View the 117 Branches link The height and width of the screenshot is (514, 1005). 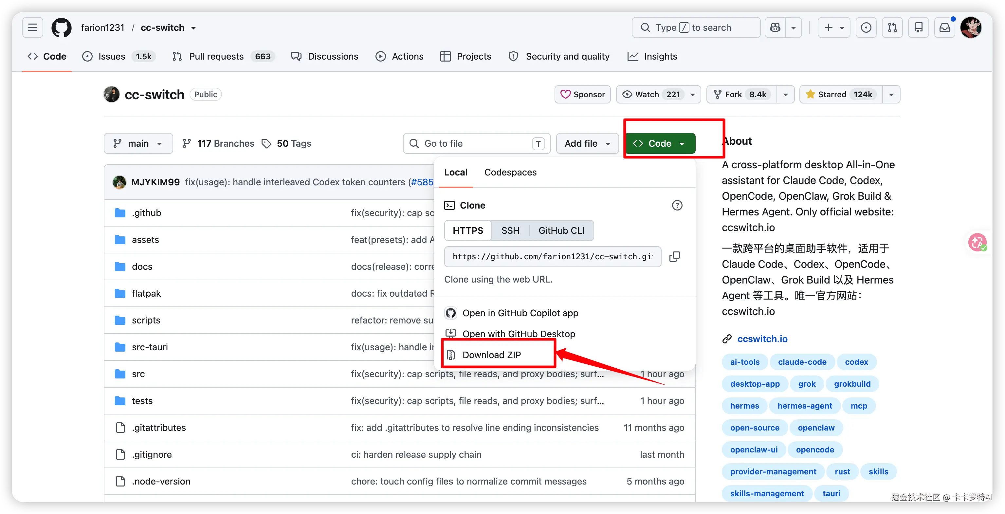pyautogui.click(x=218, y=144)
